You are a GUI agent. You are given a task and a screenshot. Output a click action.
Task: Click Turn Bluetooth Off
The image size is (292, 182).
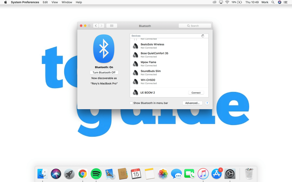pyautogui.click(x=104, y=72)
